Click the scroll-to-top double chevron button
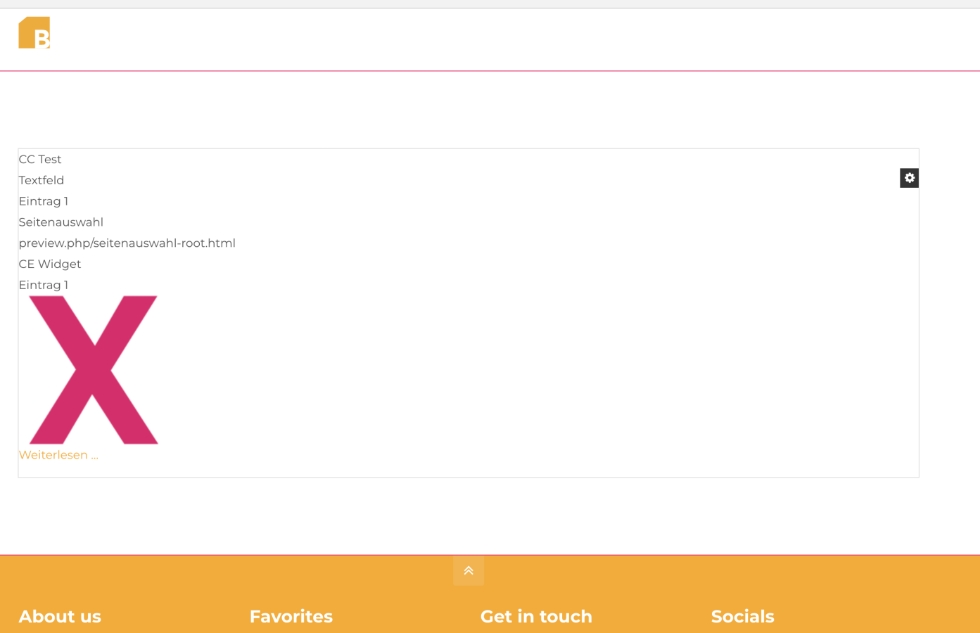980x633 pixels. (469, 571)
